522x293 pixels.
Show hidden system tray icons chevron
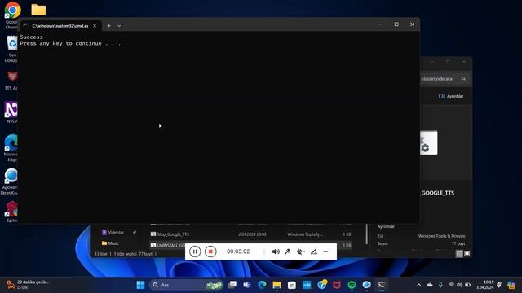pos(418,285)
